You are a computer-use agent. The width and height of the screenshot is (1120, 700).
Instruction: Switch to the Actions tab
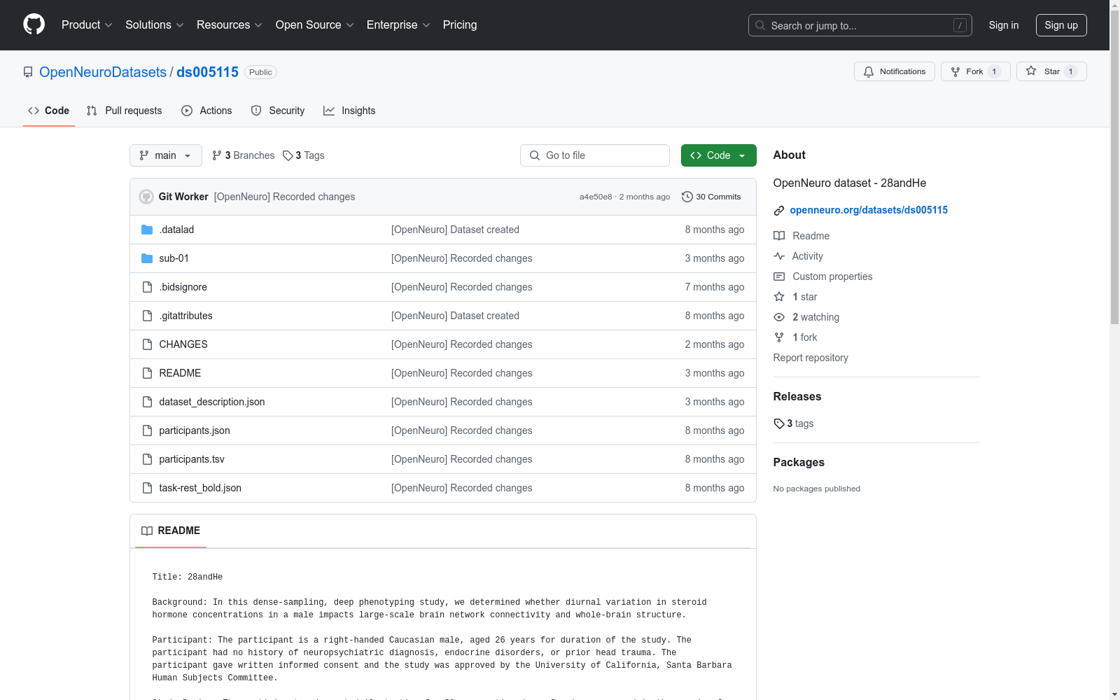click(x=206, y=111)
